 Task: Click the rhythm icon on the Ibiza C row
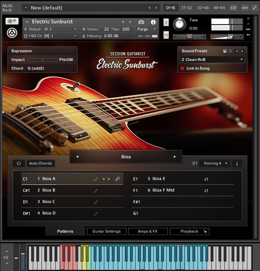pos(96,202)
